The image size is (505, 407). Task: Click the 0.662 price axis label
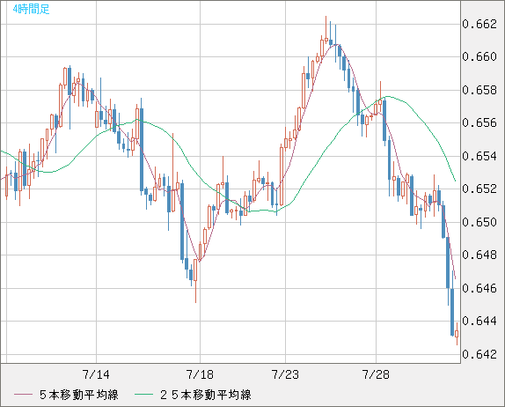(x=479, y=24)
